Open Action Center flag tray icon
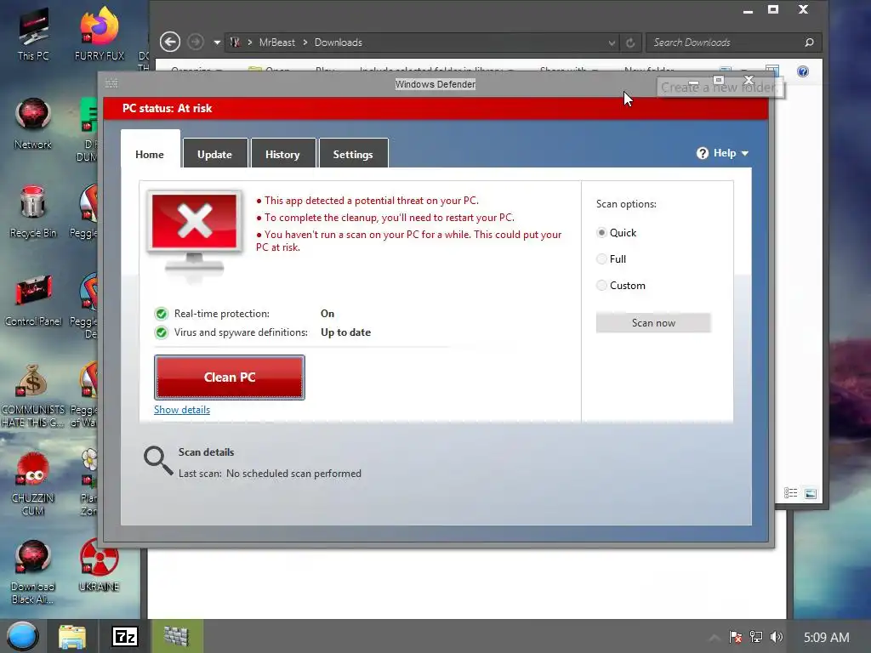The height and width of the screenshot is (653, 871). click(x=736, y=637)
